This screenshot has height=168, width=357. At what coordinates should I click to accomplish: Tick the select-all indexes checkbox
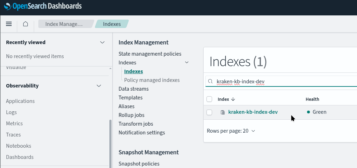click(x=209, y=99)
